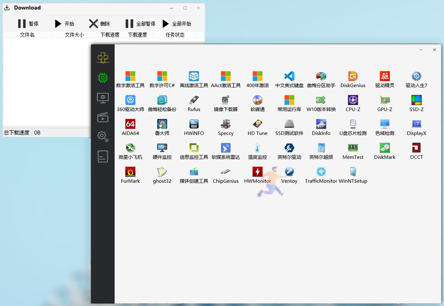Open 360驱动大师
Viewport: 444px width, 306px height.
tap(130, 103)
